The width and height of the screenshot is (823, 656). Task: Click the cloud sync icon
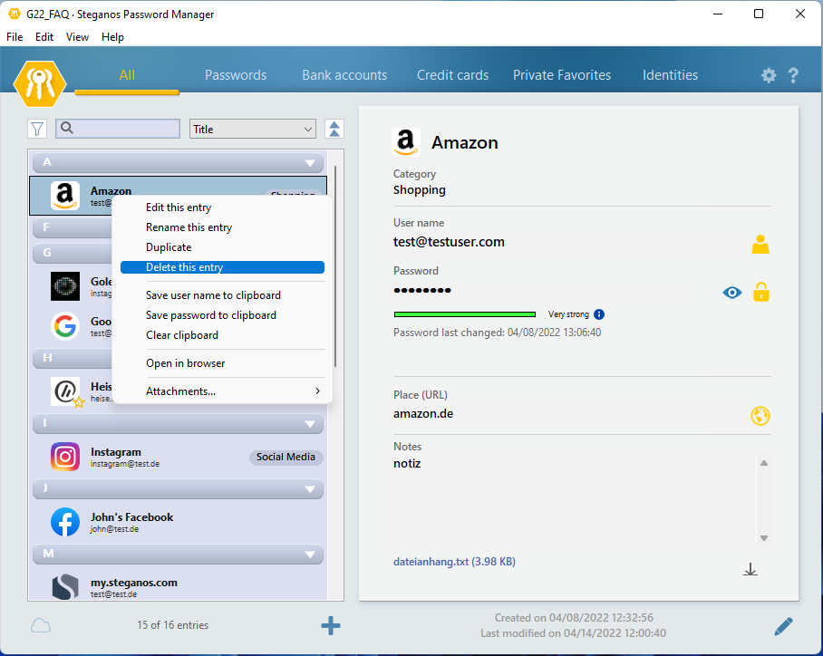(x=40, y=625)
